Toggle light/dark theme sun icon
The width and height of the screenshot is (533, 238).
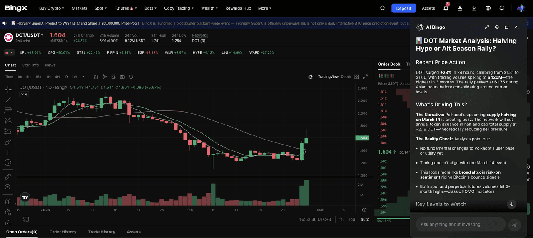[x=502, y=8]
